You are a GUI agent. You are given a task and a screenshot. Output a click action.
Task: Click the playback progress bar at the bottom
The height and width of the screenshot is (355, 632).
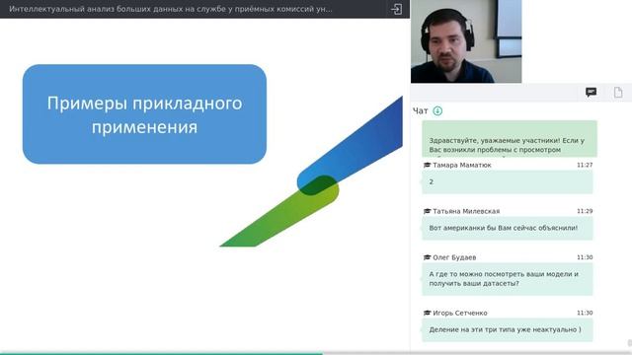click(x=316, y=353)
